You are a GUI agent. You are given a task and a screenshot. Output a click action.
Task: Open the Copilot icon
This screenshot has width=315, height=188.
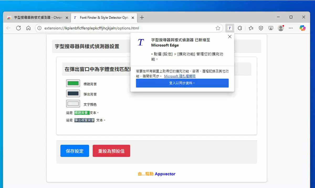tap(302, 28)
